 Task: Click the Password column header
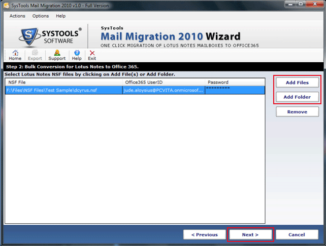point(235,83)
